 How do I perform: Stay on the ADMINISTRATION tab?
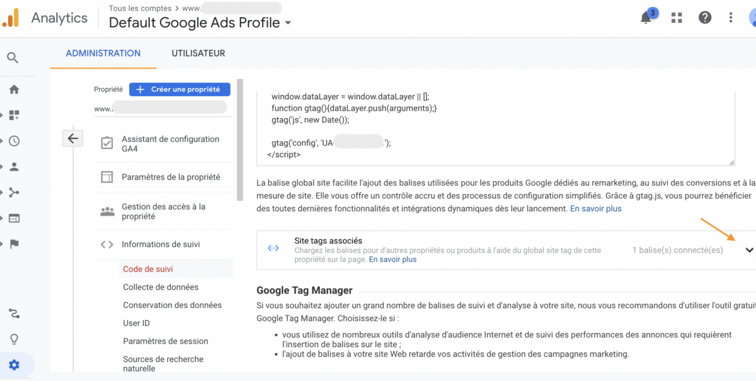pyautogui.click(x=103, y=53)
